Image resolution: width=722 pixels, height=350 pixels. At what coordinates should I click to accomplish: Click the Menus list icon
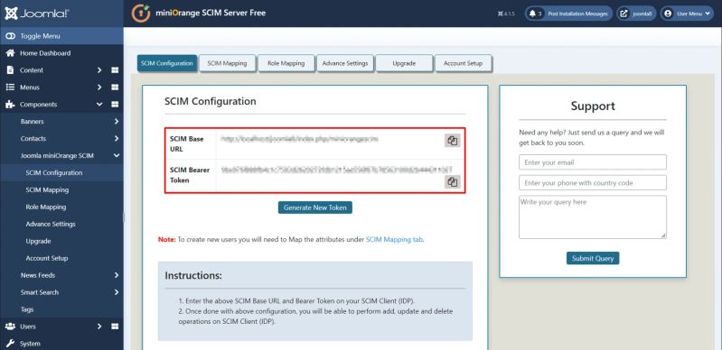pos(10,87)
